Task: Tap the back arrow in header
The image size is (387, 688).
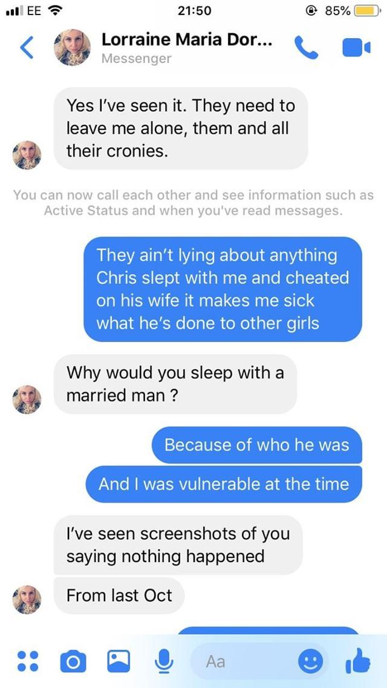Action: point(27,47)
